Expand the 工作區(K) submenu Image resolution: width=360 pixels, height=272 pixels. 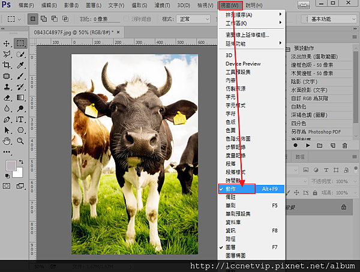coord(251,23)
